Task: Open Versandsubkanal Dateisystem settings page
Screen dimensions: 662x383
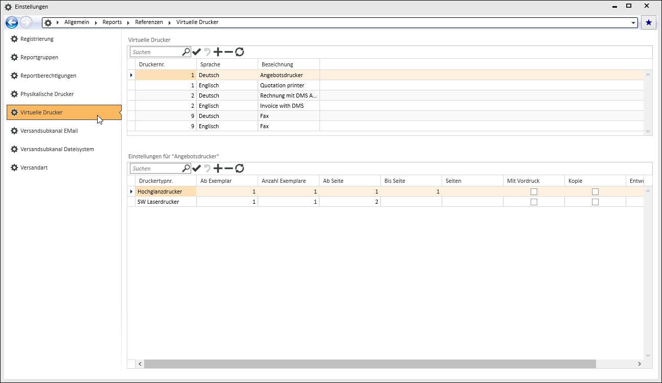Action: [x=64, y=149]
